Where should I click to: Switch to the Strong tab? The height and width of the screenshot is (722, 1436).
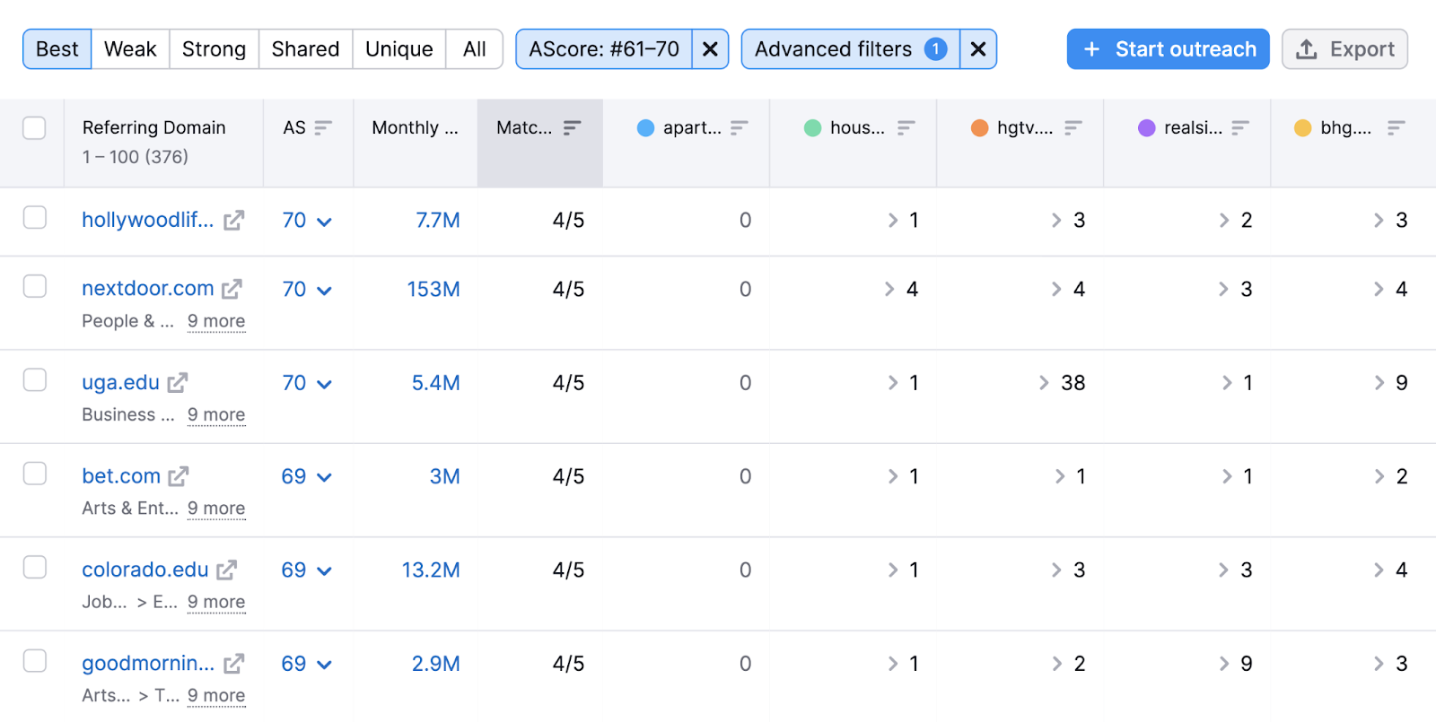point(214,49)
